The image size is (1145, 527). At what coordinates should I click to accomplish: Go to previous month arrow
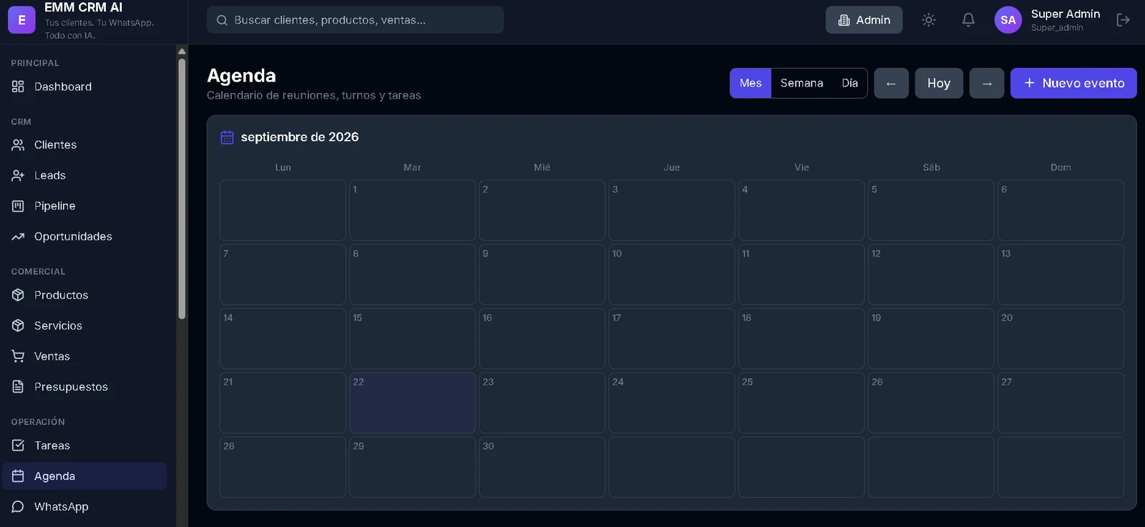pyautogui.click(x=891, y=84)
